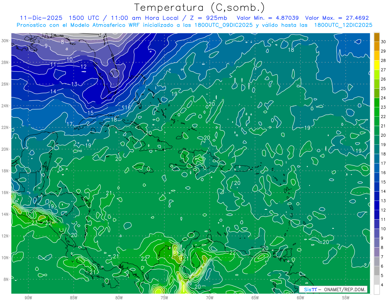
Task: Click the "90W" longitude axis label
Action: 28,298
